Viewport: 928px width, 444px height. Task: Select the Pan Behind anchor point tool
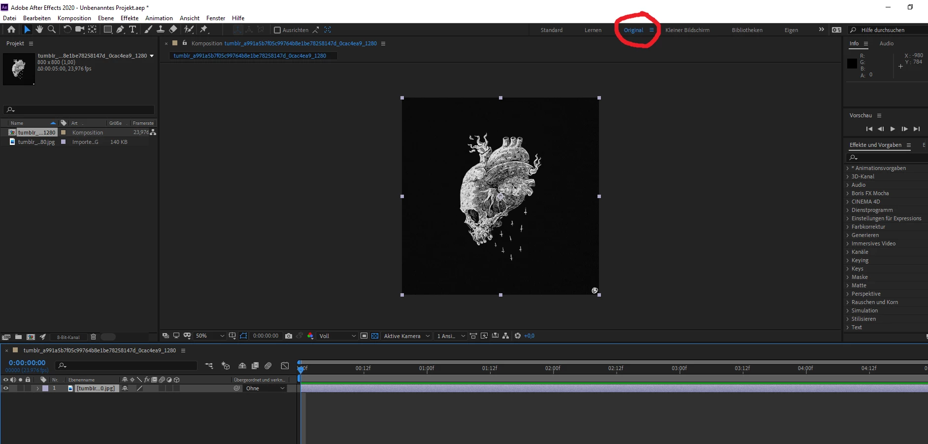[x=92, y=30]
